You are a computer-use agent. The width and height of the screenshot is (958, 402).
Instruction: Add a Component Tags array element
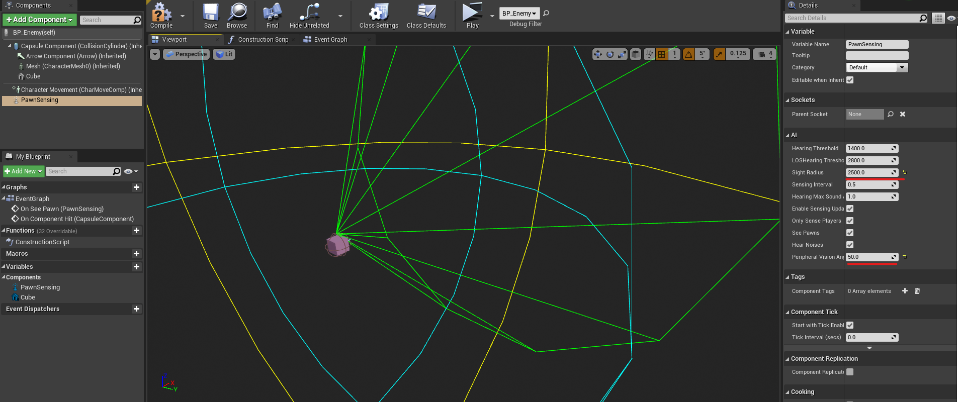pyautogui.click(x=905, y=291)
